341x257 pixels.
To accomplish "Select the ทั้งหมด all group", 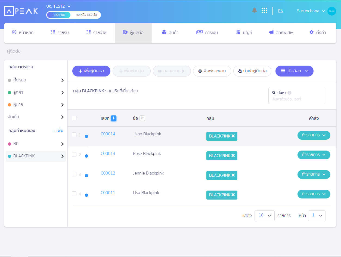I will (36, 80).
